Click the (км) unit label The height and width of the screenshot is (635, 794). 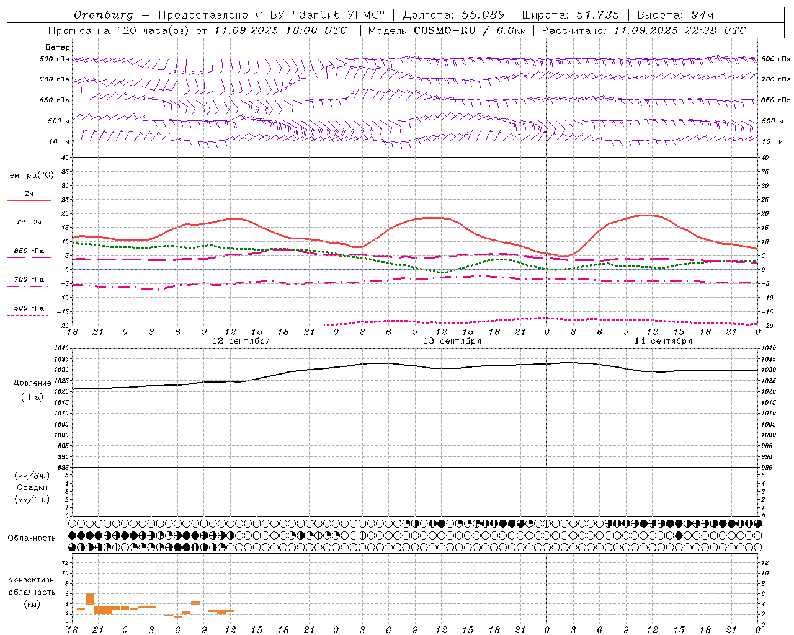tap(32, 604)
